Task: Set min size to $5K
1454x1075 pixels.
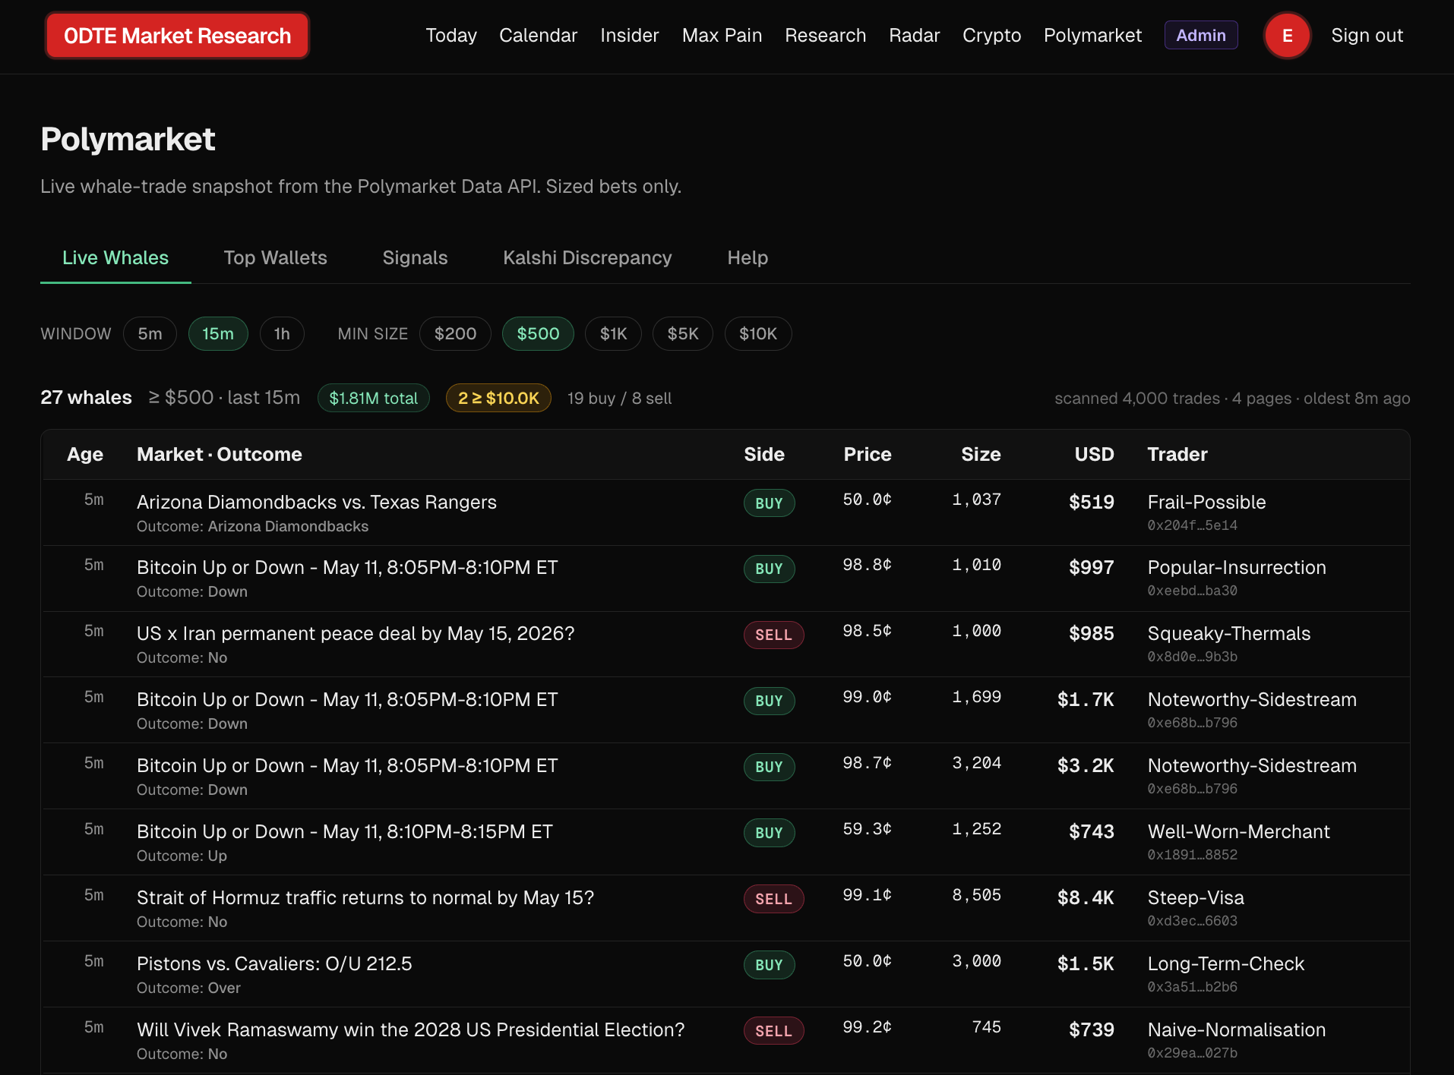Action: pyautogui.click(x=682, y=334)
